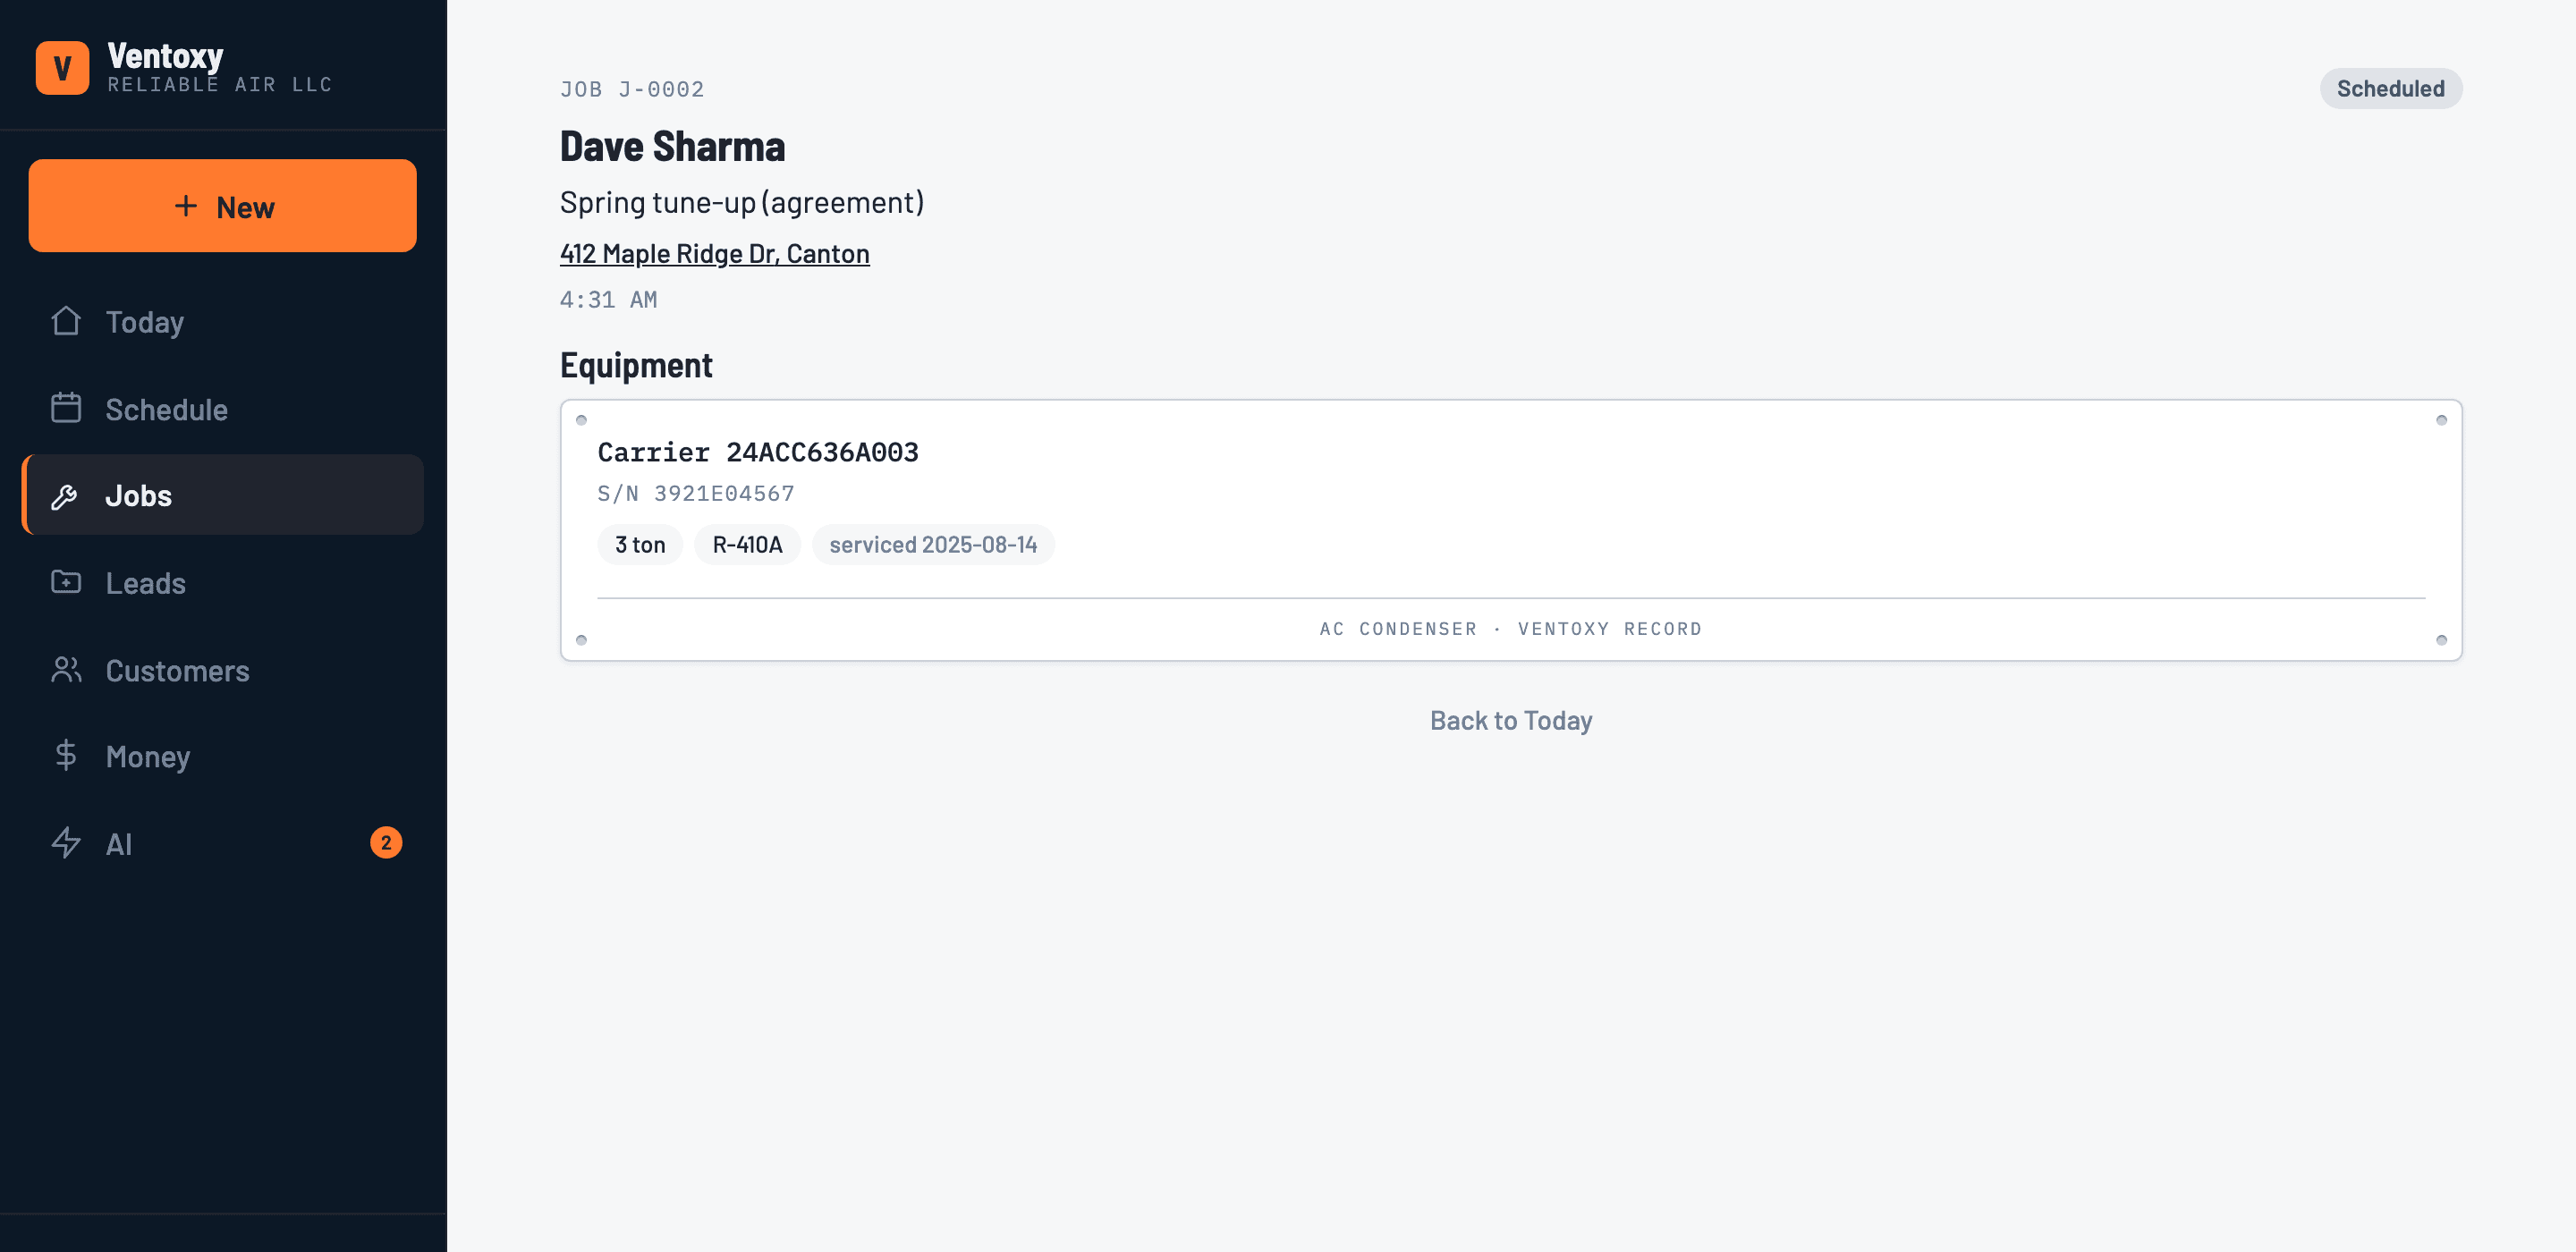Click the Back to Today link
This screenshot has height=1252, width=2576.
[1511, 720]
